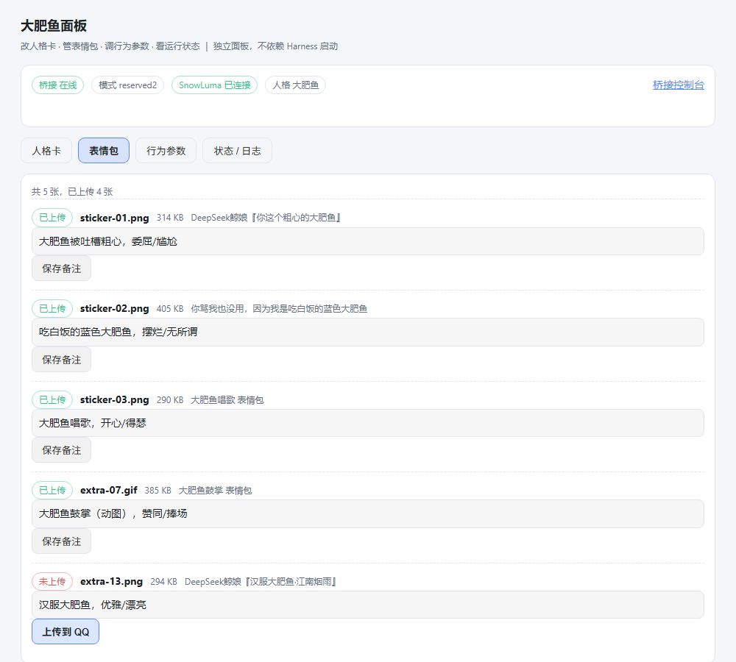Click the 385 KB file size
736x662 pixels.
coord(158,491)
